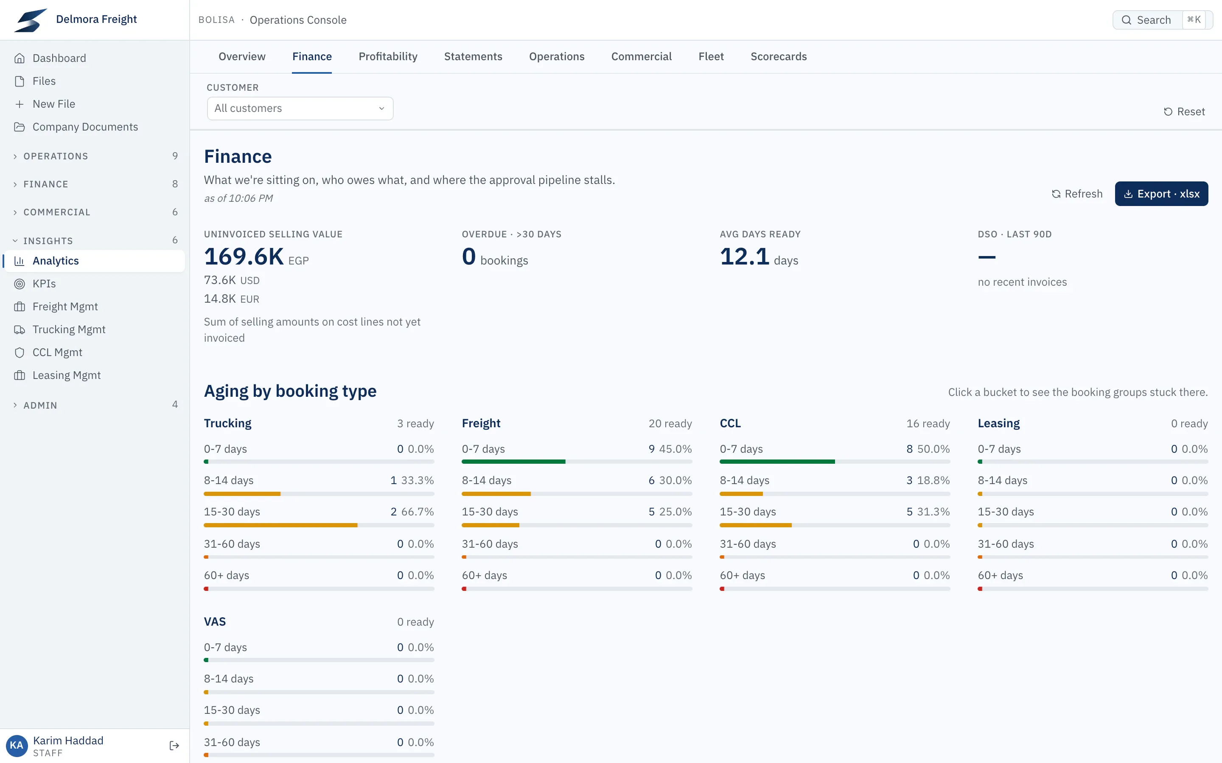This screenshot has height=763, width=1222.
Task: Open the Operations tab
Action: tap(556, 56)
